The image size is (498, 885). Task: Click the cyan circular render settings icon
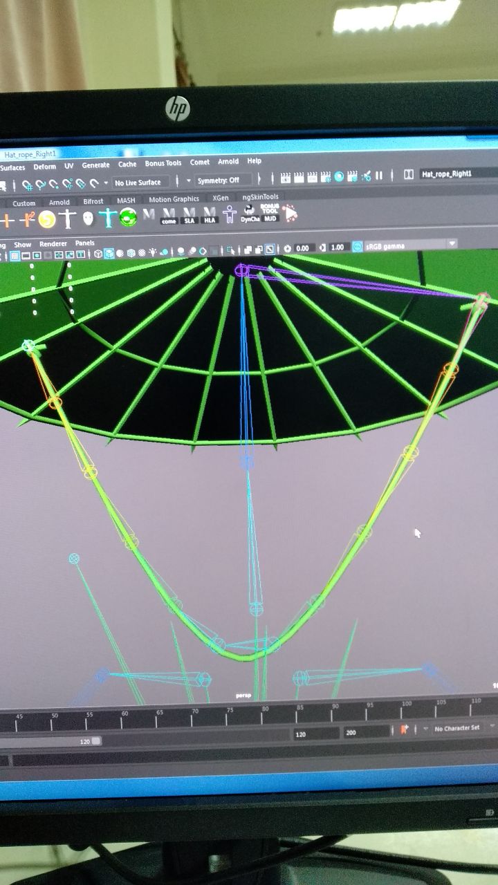click(x=340, y=176)
